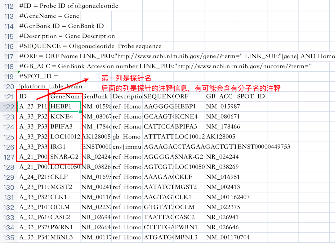Click the A_23_P11 probe ID cell in row 122

[33, 107]
